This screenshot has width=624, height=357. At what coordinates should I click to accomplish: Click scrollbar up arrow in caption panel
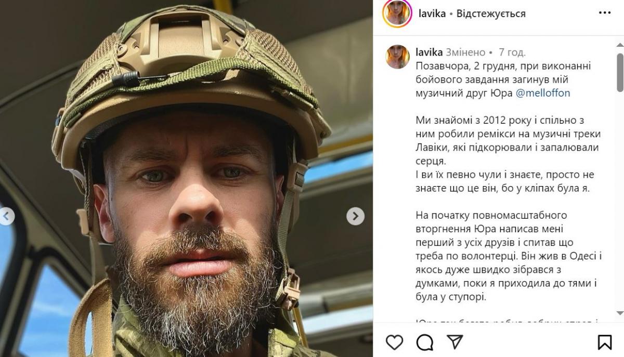click(620, 43)
